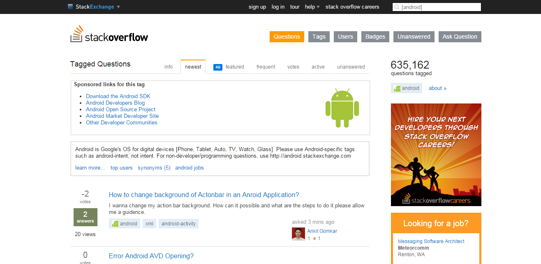
Task: Switch to the unanswered sort tab
Action: tap(351, 67)
